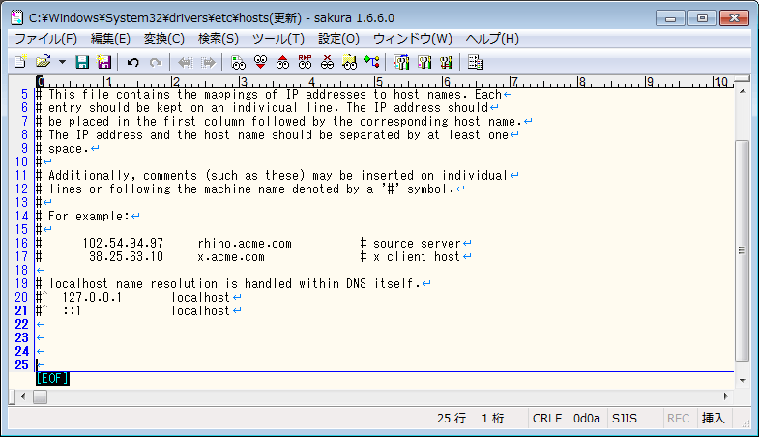The image size is (759, 437).
Task: Find previous match with up-arrow binoculars
Action: [282, 62]
